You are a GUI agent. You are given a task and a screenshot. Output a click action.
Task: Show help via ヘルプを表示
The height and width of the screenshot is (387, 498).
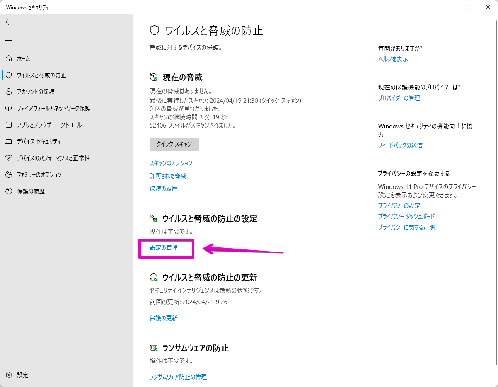(393, 59)
